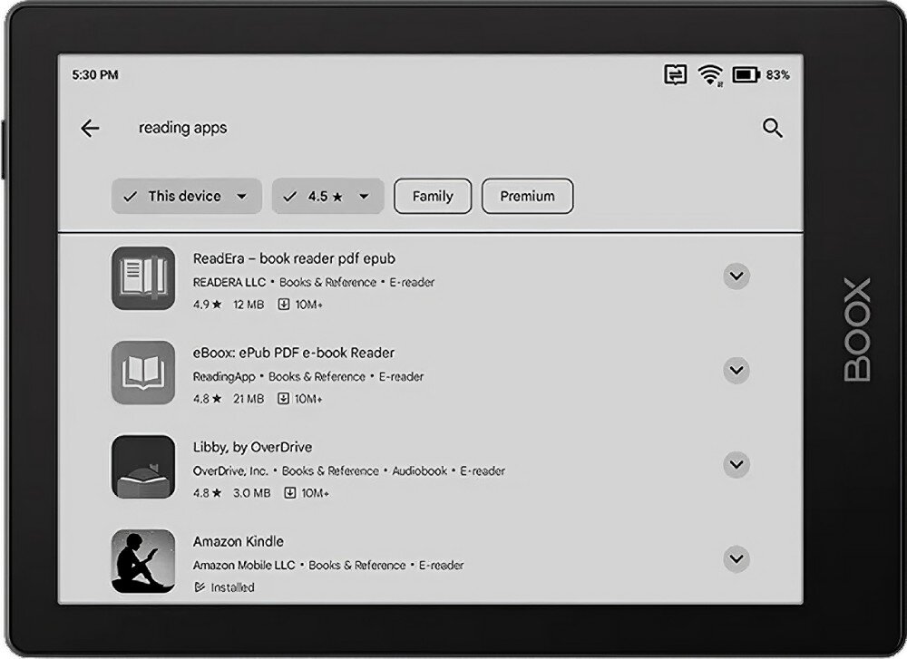Click the search magnifier icon
This screenshot has height=659, width=907.
773,128
